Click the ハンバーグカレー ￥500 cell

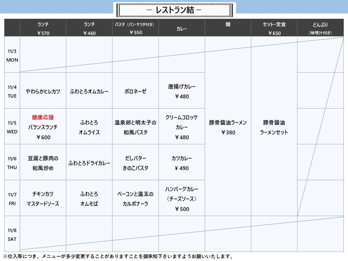coord(182,199)
